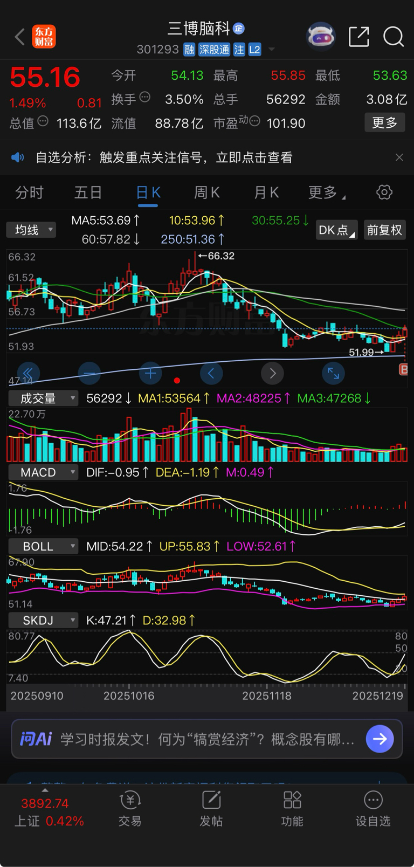Change the 前复权 adjustment mode
The width and height of the screenshot is (414, 867).
tap(385, 230)
